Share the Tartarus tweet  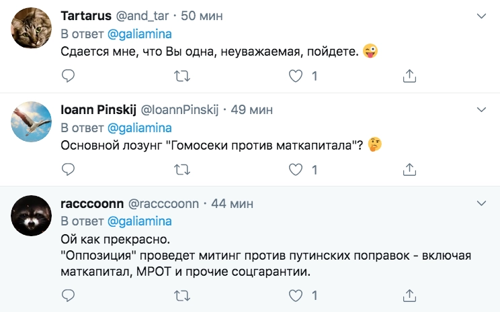pyautogui.click(x=409, y=77)
